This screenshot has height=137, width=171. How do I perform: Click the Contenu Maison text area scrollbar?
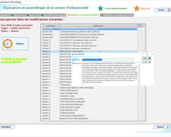tap(139, 74)
